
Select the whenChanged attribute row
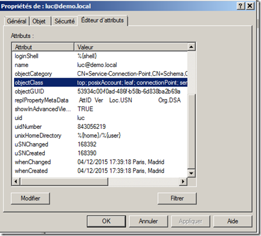(100, 162)
